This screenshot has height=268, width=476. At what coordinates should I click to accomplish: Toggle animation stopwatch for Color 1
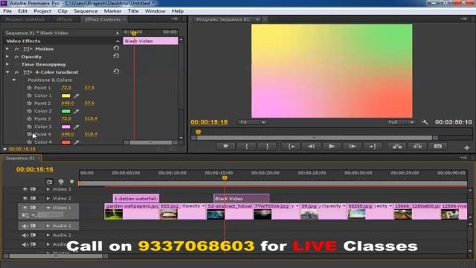pos(29,95)
